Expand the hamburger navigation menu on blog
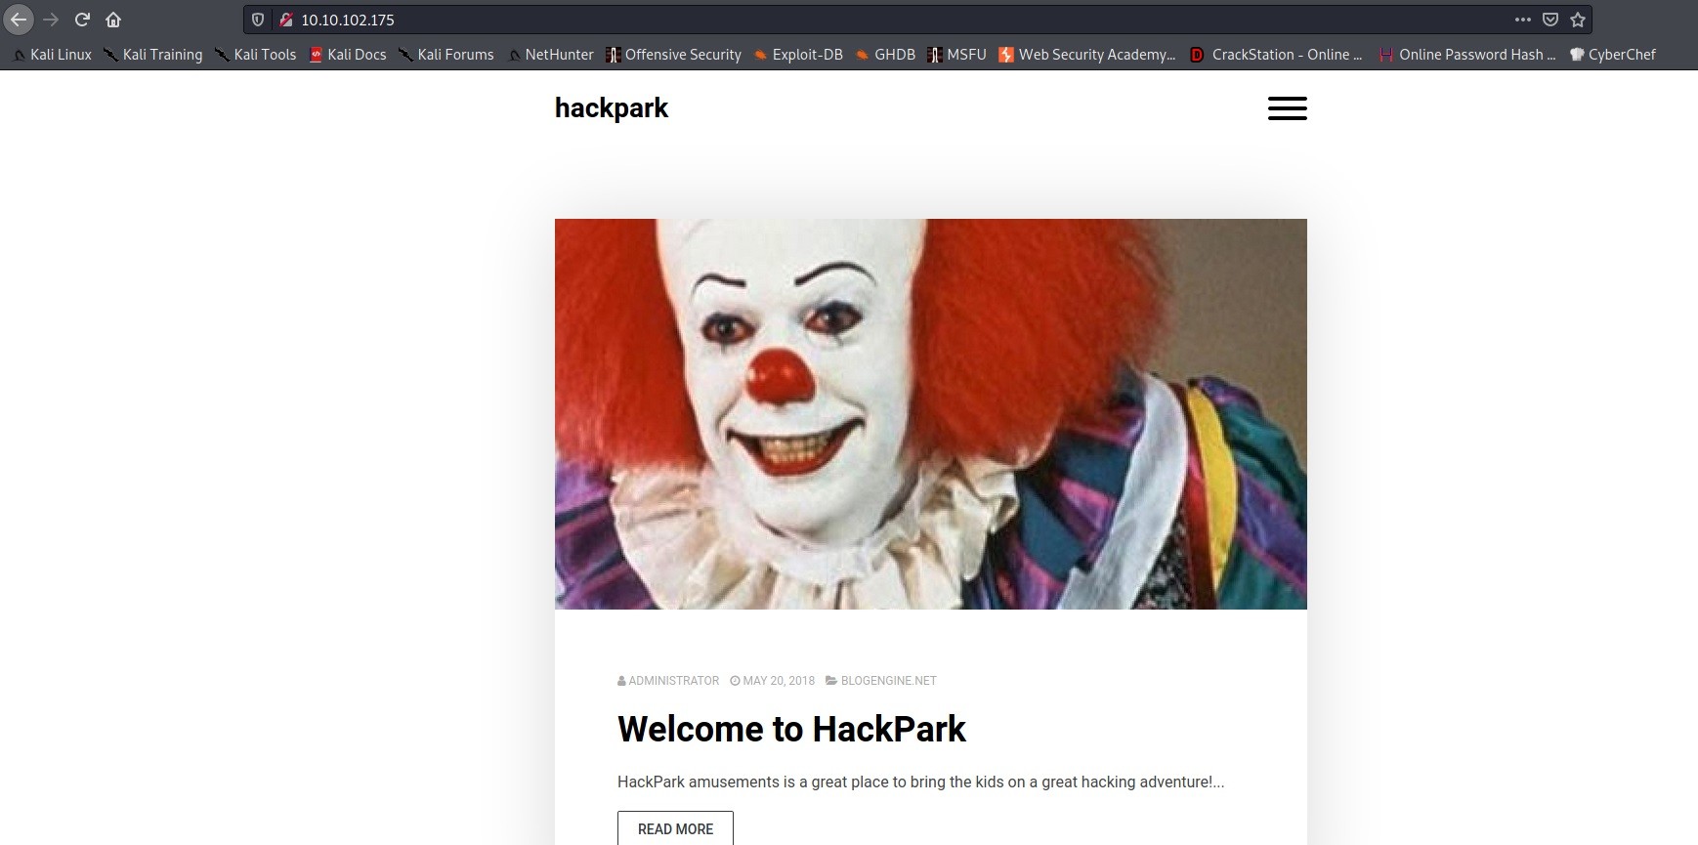This screenshot has height=845, width=1698. pyautogui.click(x=1287, y=108)
